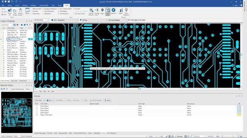This screenshot has height=138, width=247.
Task: Open the Rule Areas dropdown
Action: 39,100
